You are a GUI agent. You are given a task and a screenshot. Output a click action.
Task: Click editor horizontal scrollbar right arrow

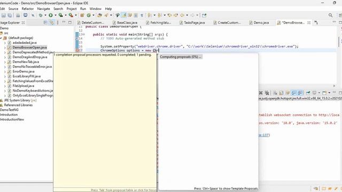(x=334, y=86)
